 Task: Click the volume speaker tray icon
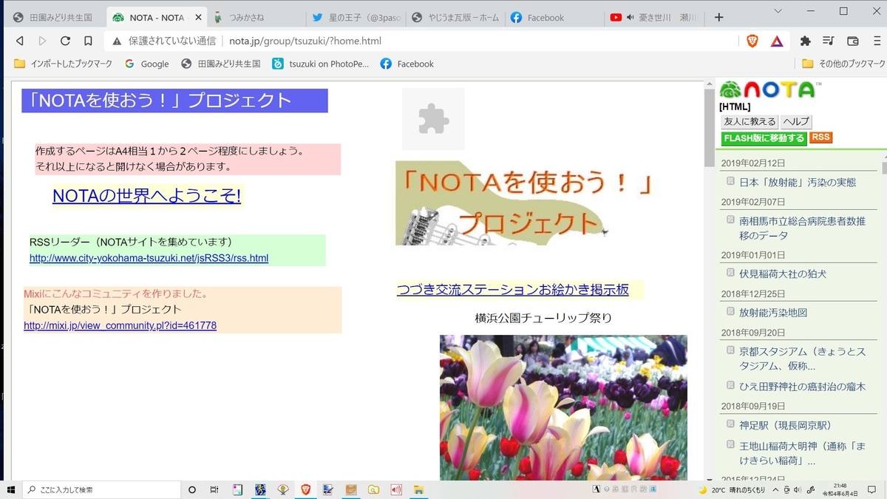[x=796, y=490]
